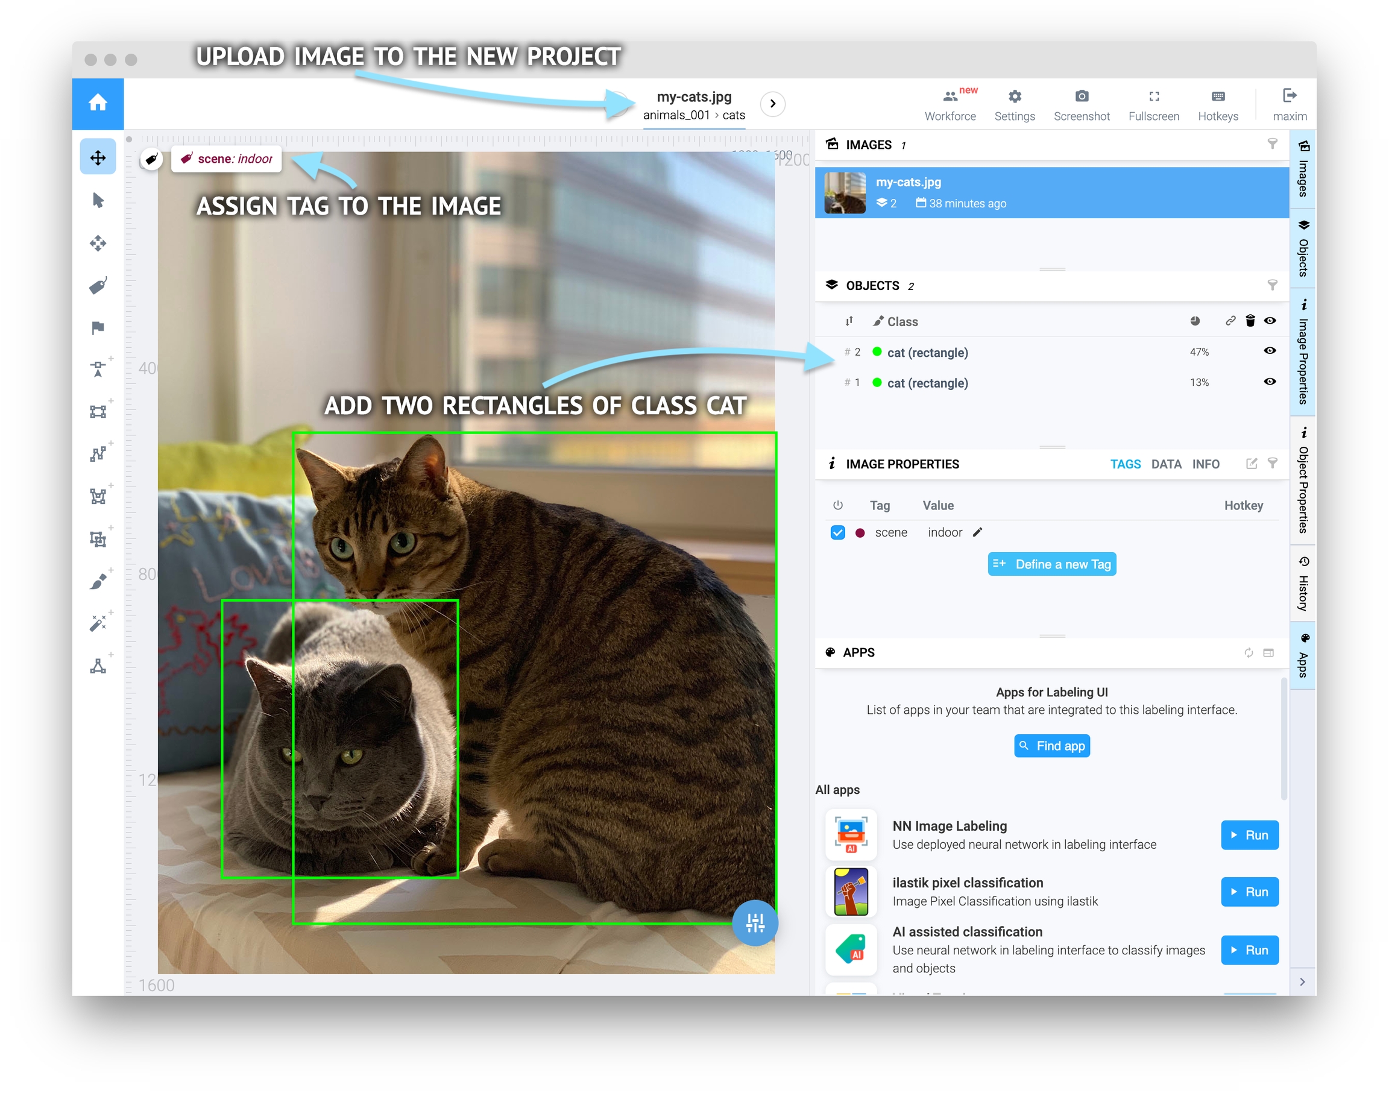
Task: Go to next image with chevron
Action: point(773,104)
